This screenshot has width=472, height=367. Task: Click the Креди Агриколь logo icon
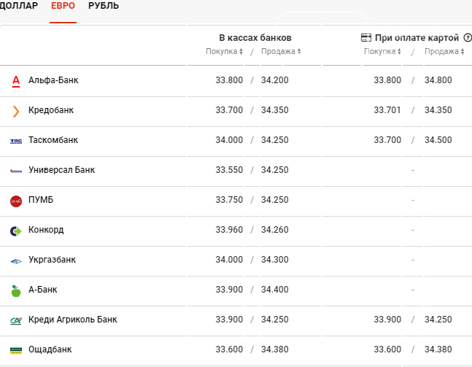point(16,320)
